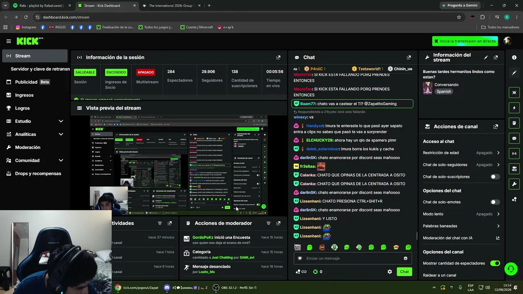Open Cuenta | Minecraft bookmark
This screenshot has width=523, height=294.
tap(196, 27)
